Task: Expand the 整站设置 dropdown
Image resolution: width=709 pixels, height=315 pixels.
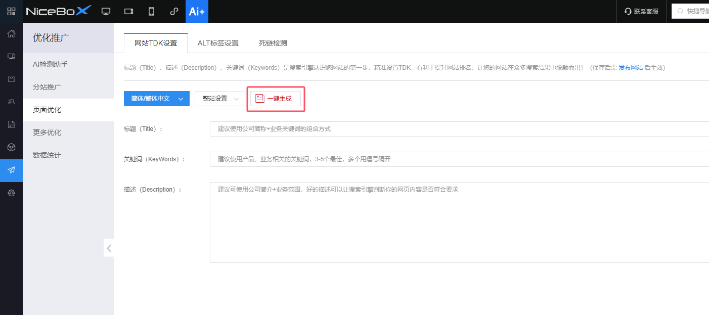Action: click(219, 99)
